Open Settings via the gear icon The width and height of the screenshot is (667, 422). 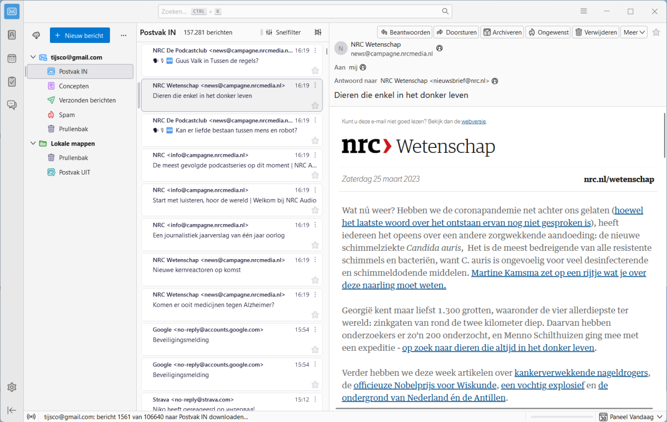(12, 388)
